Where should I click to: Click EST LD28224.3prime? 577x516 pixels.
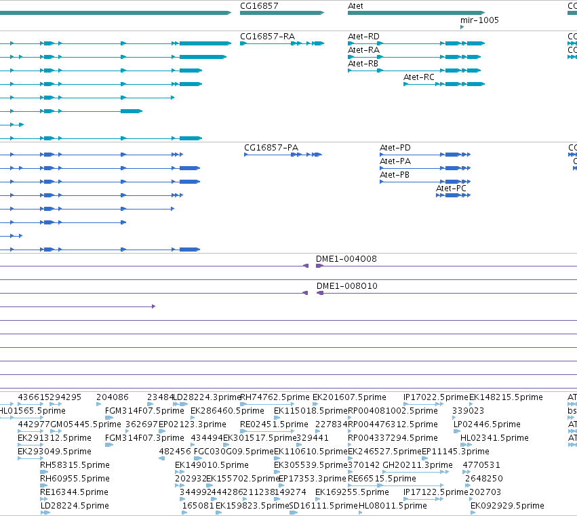[x=207, y=397]
